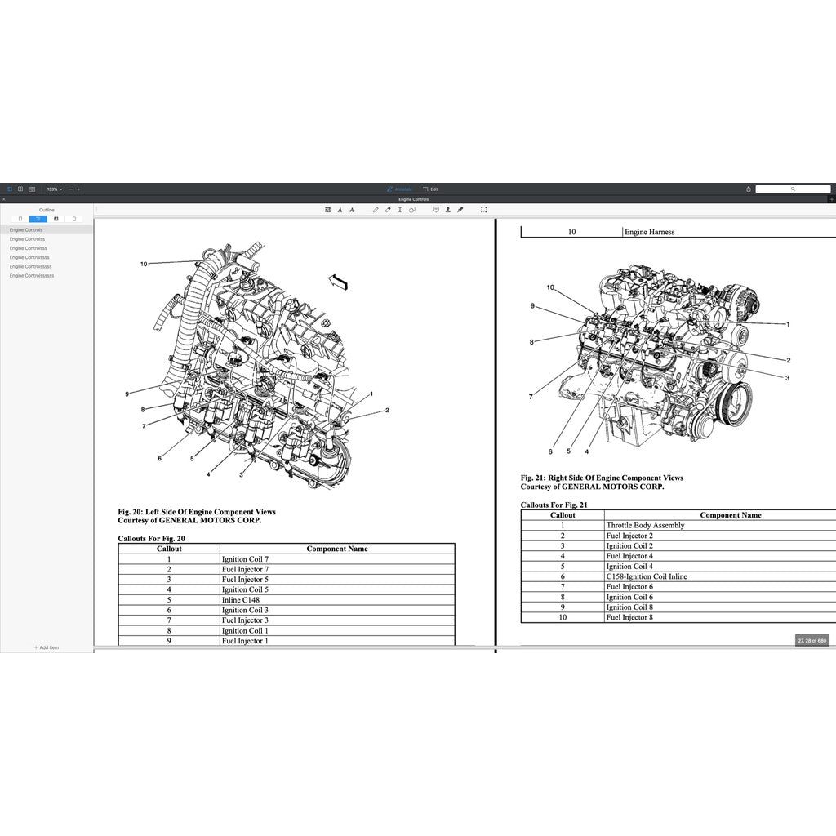Switch to the Edit tab

[x=431, y=189]
